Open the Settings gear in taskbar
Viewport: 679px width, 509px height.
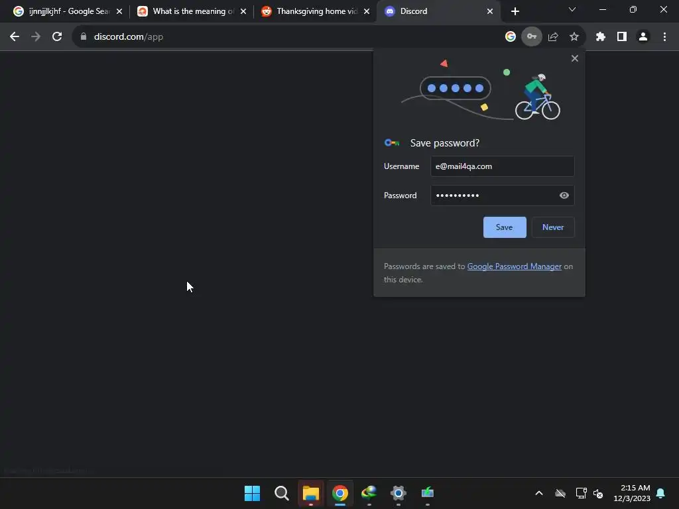[x=399, y=493]
